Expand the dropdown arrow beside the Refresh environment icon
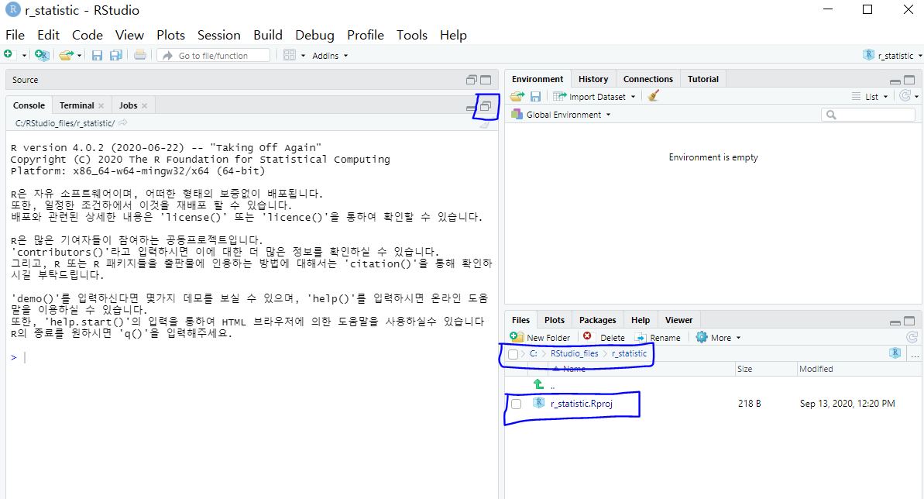The width and height of the screenshot is (924, 499). [918, 96]
